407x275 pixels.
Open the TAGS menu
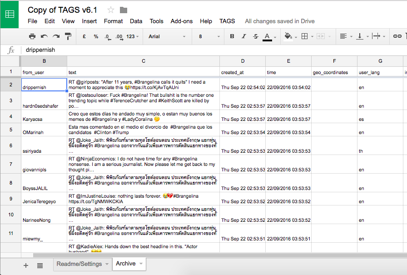tap(227, 21)
